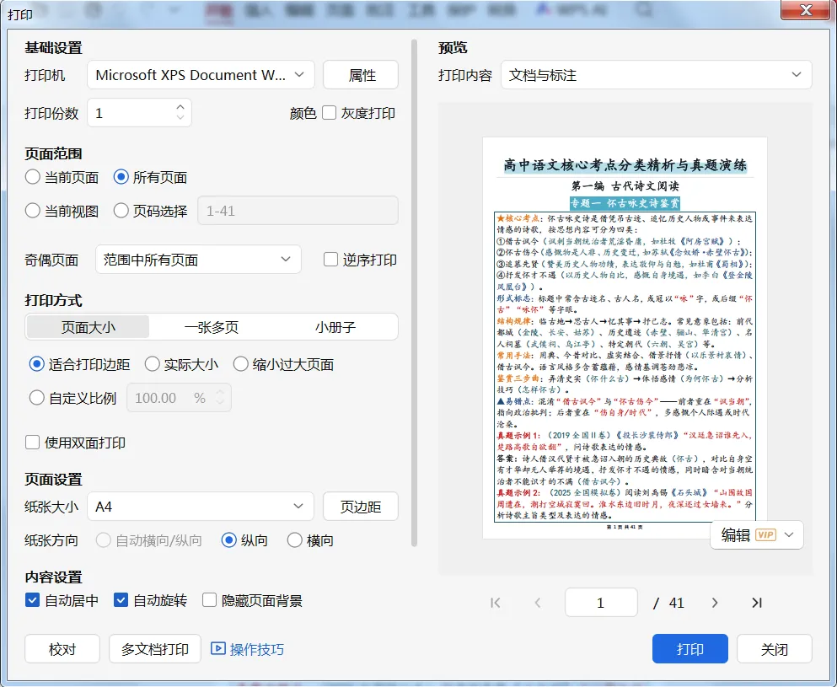Go to previous preview page
Viewport: 837px width, 687px height.
[x=538, y=603]
